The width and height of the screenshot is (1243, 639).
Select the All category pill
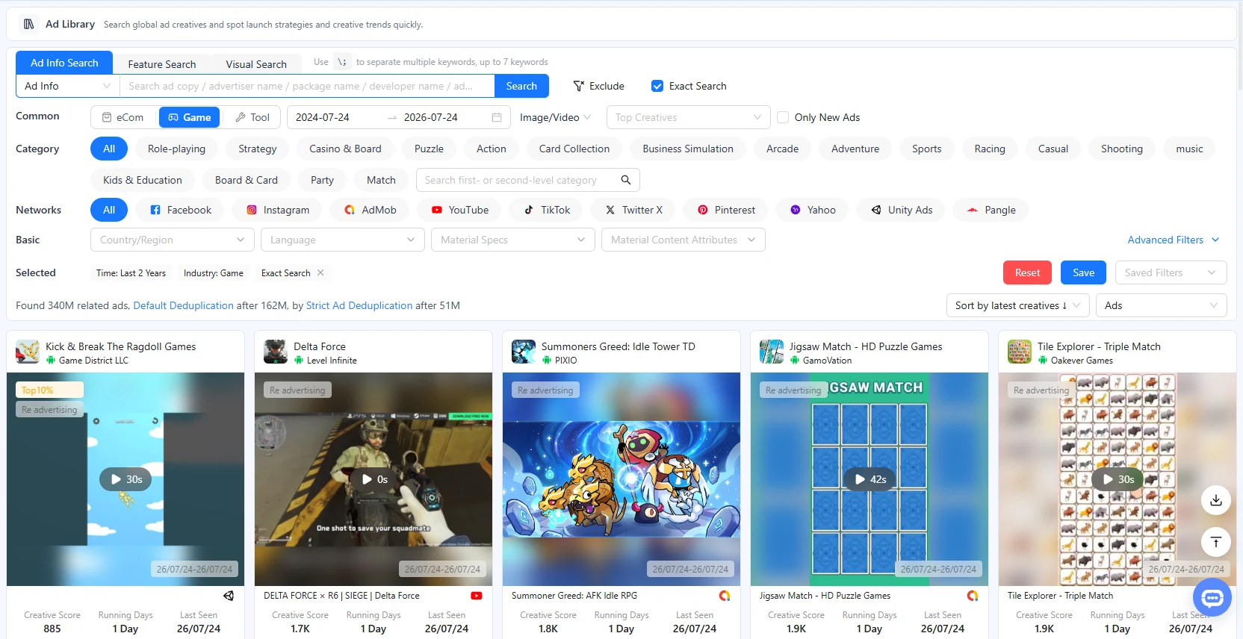click(109, 149)
